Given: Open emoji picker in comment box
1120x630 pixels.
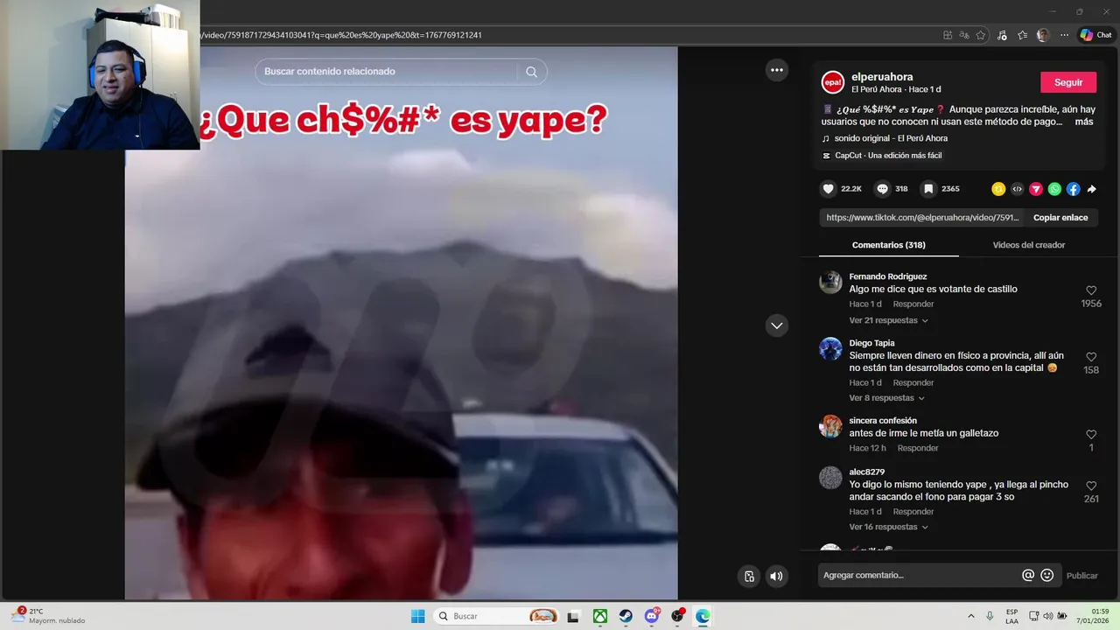Looking at the screenshot, I should click(x=1047, y=575).
